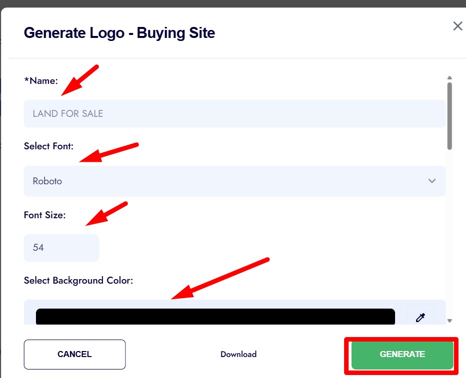
Task: Click the dialog's vertical scrollbar thumb
Action: point(450,116)
